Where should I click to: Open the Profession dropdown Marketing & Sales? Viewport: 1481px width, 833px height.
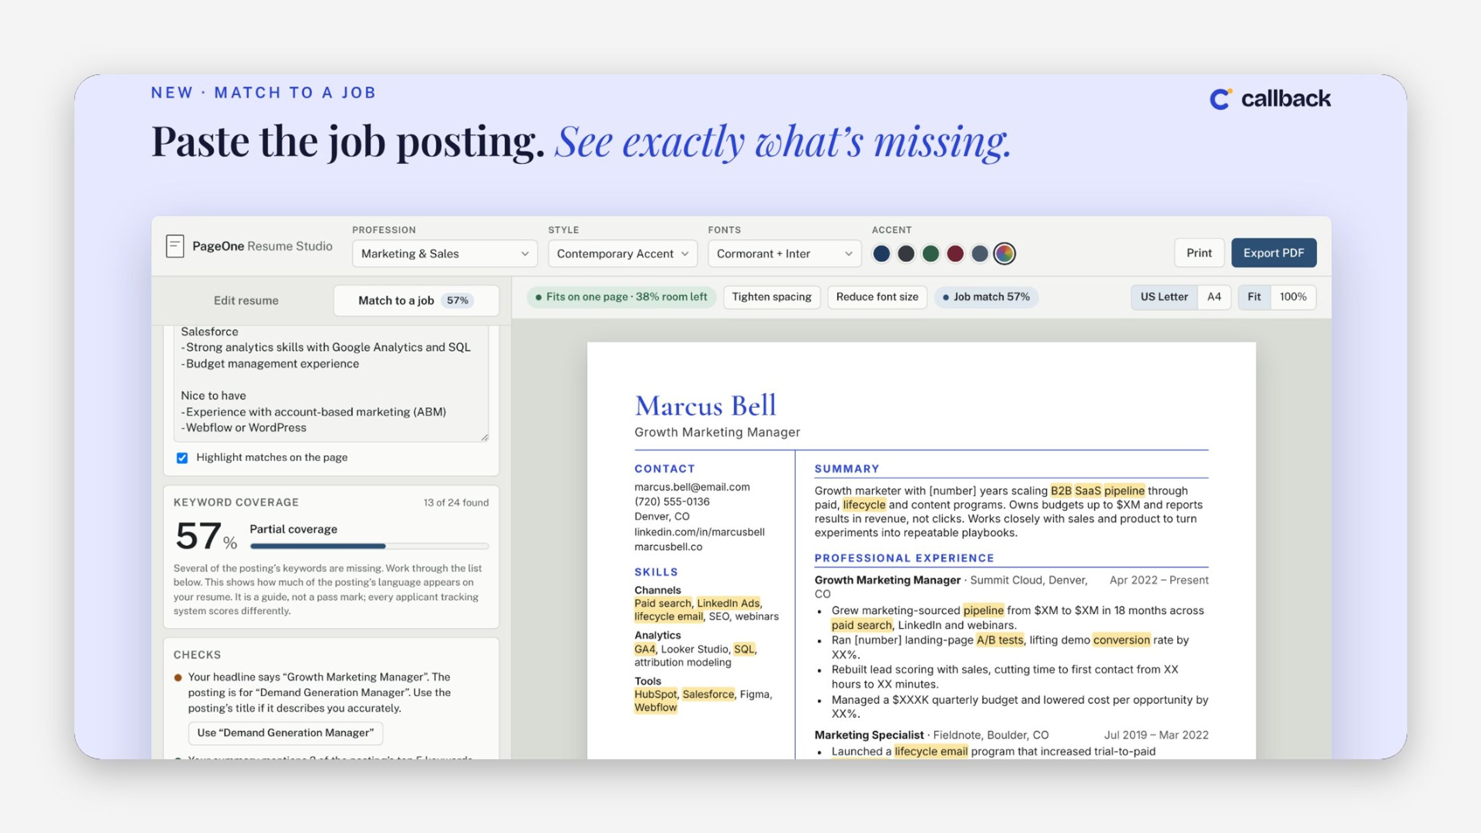click(445, 253)
